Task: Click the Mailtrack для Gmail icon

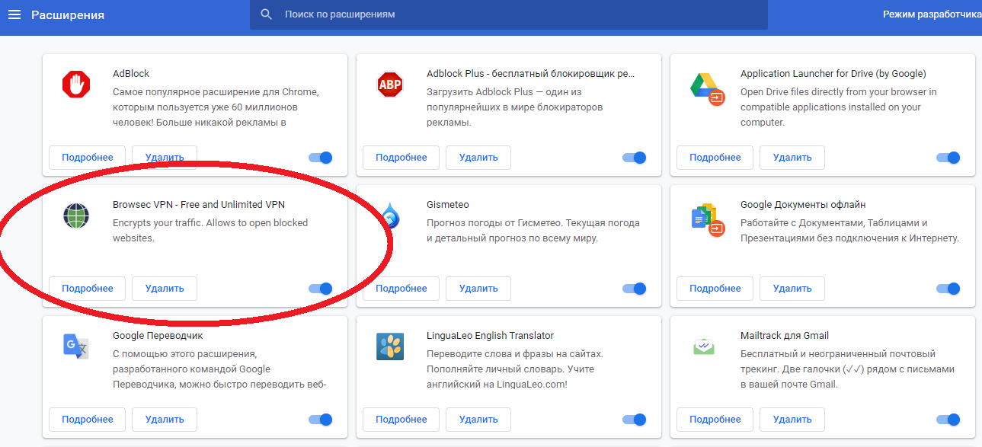Action: [x=704, y=346]
